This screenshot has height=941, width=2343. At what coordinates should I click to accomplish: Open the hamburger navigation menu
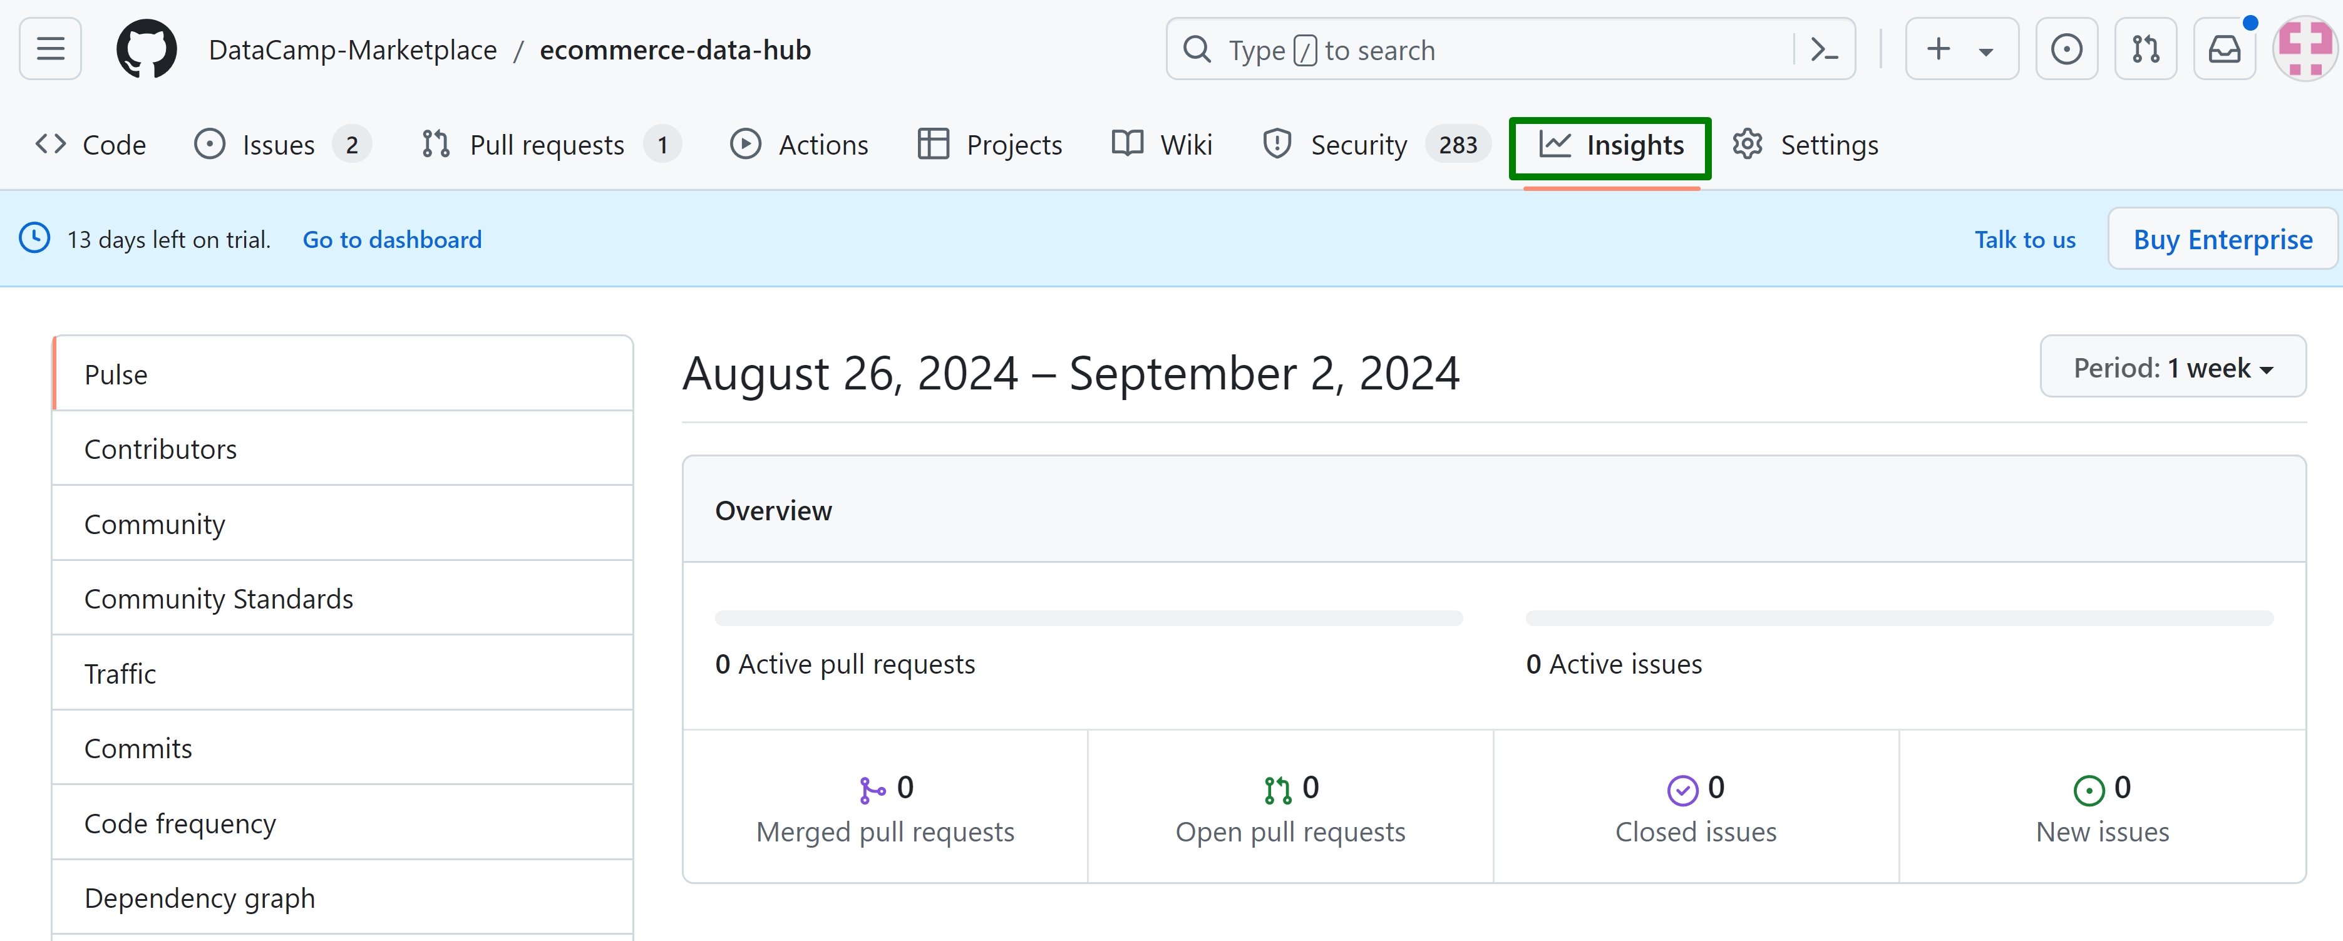tap(50, 49)
